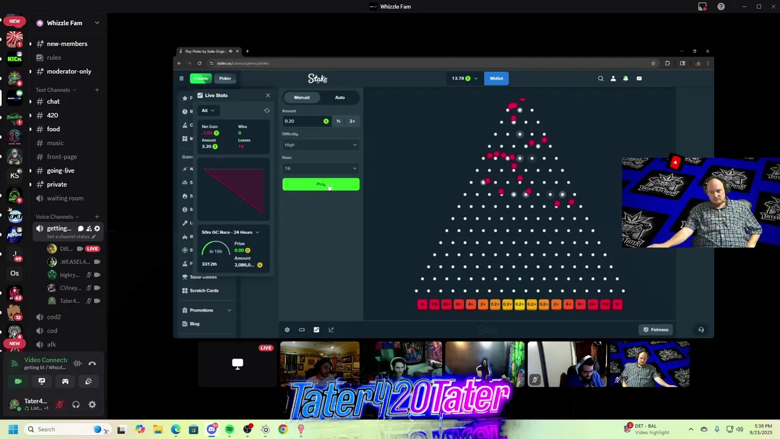The height and width of the screenshot is (439, 780).
Task: Open the new-members channel
Action: pos(67,44)
